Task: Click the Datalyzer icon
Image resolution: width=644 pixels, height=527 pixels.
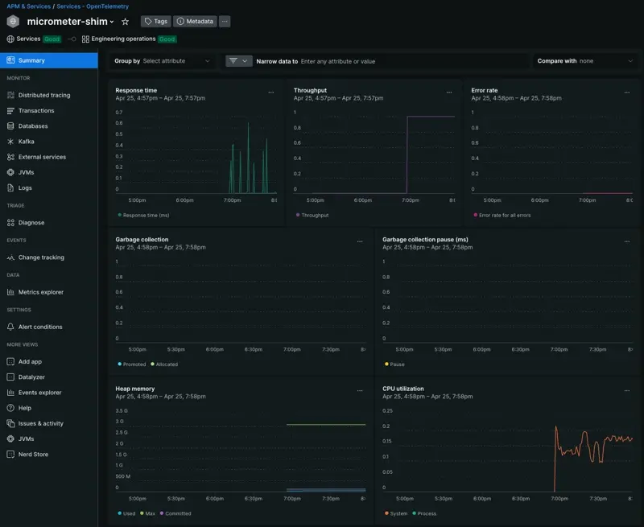Action: [x=10, y=377]
